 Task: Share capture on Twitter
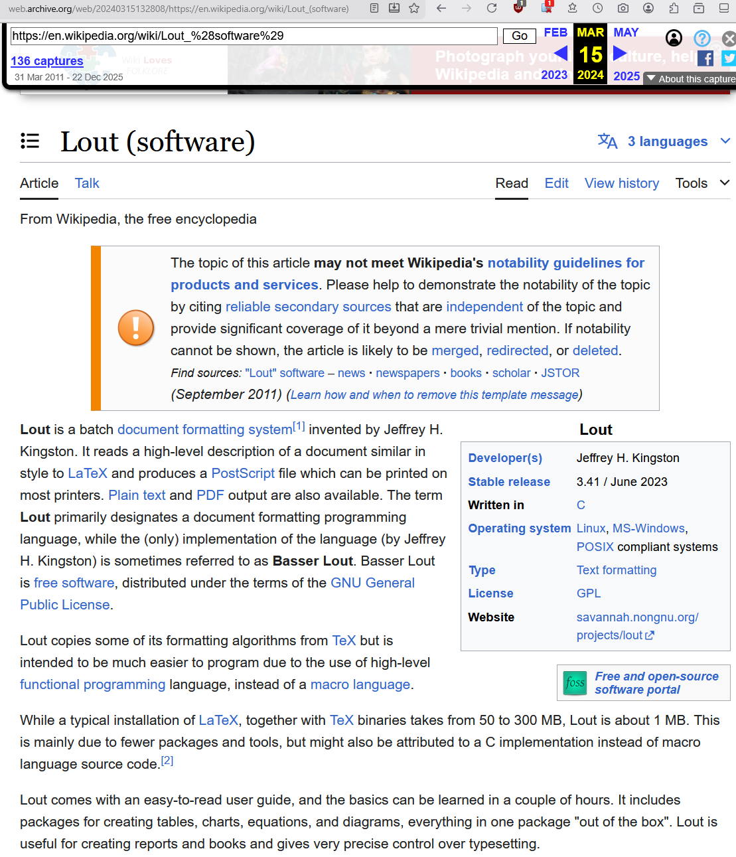click(x=729, y=58)
